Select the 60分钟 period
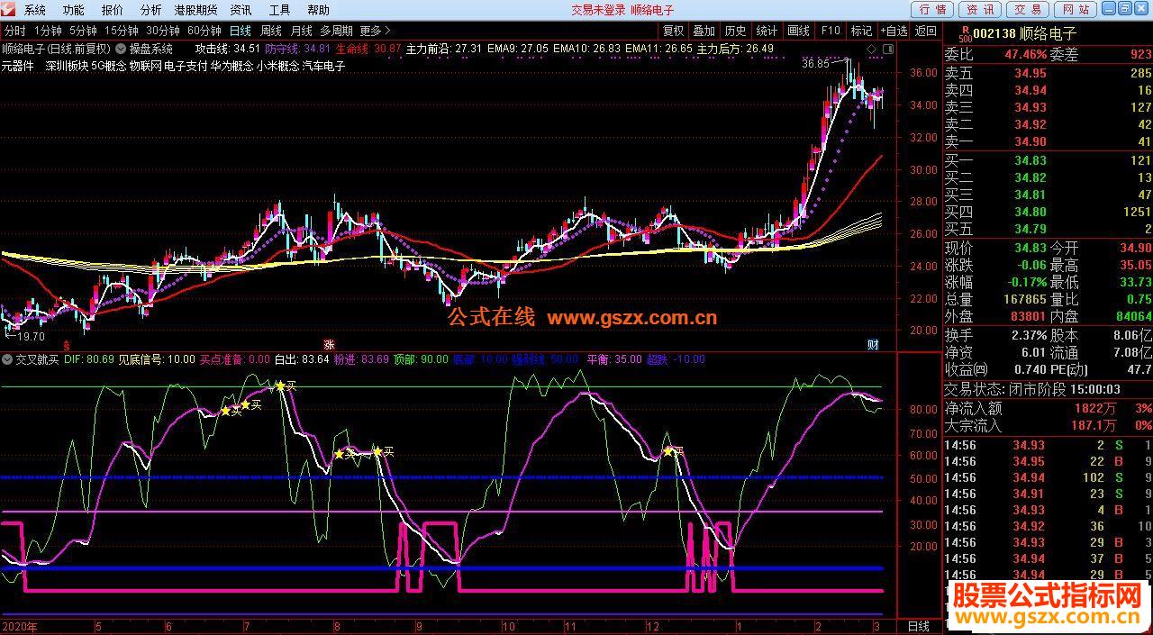The height and width of the screenshot is (635, 1153). [204, 30]
